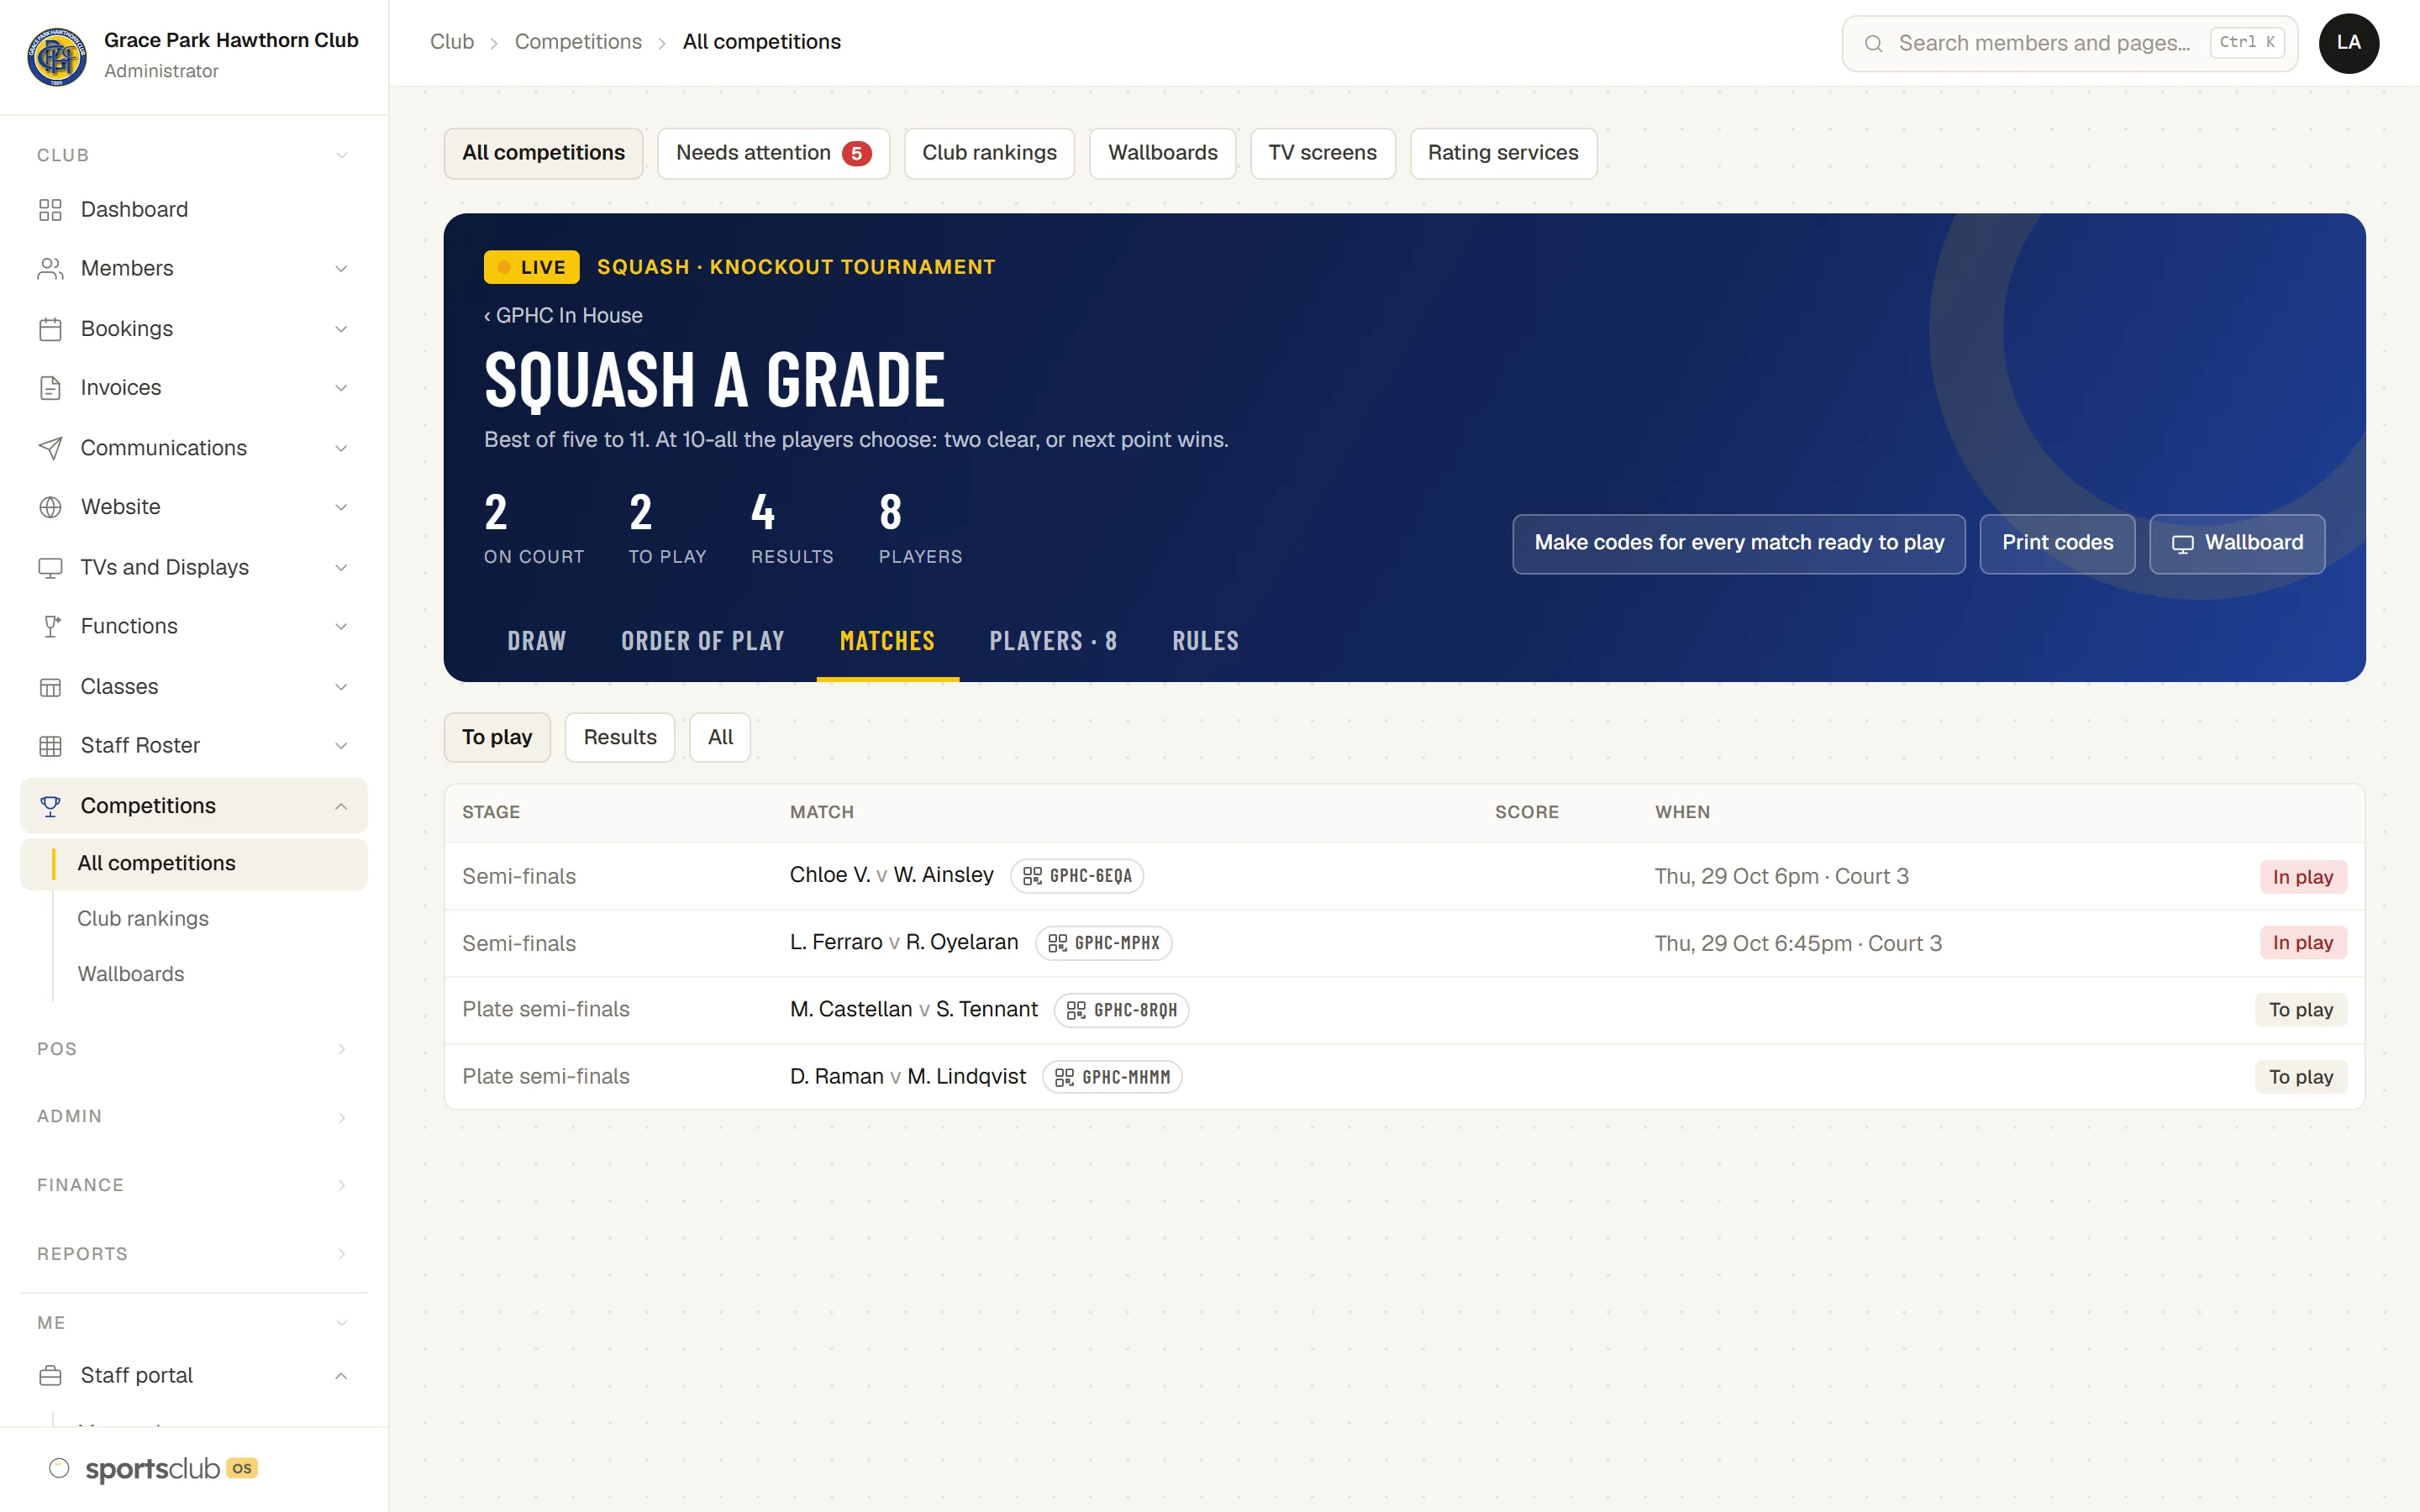Select the Needs attention tab

(773, 153)
